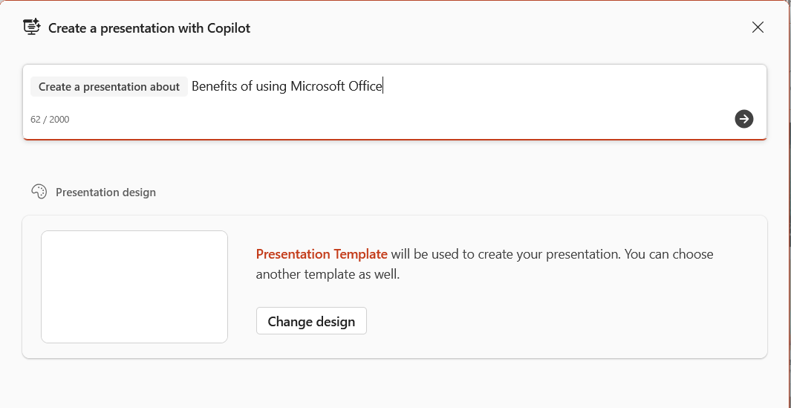
Task: Click the 'Create a presentation with Copilot' title
Action: [149, 27]
